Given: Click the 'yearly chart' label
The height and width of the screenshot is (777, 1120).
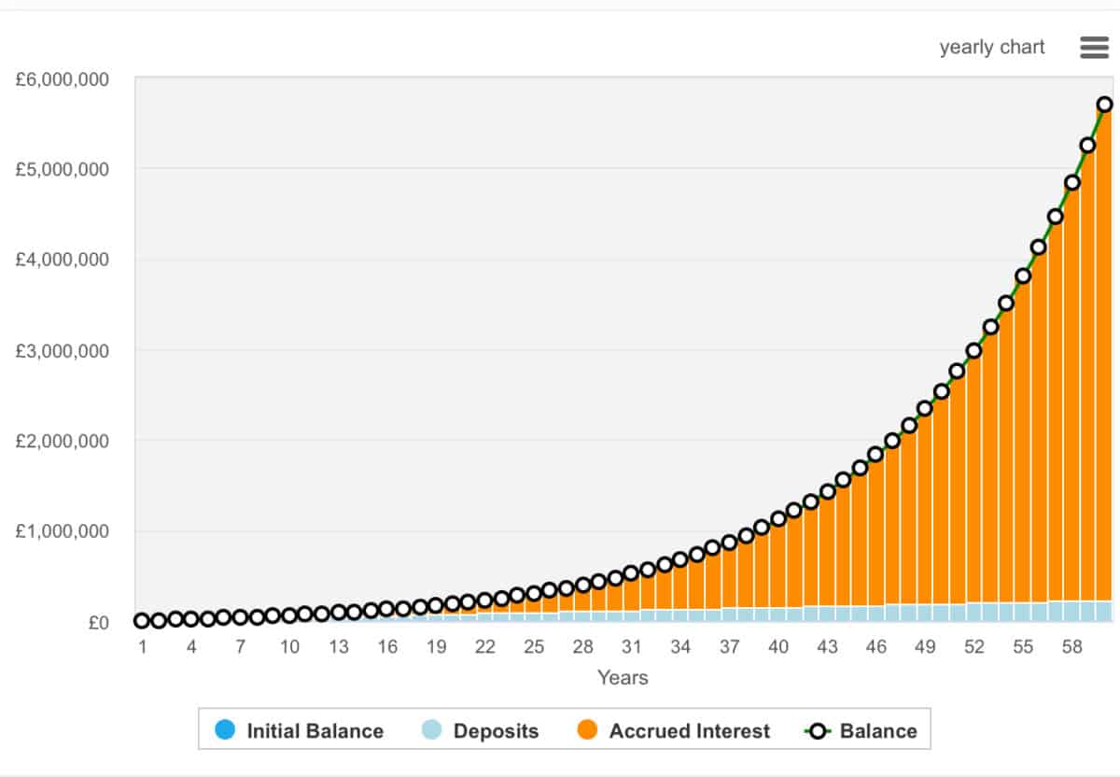Looking at the screenshot, I should pyautogui.click(x=992, y=48).
